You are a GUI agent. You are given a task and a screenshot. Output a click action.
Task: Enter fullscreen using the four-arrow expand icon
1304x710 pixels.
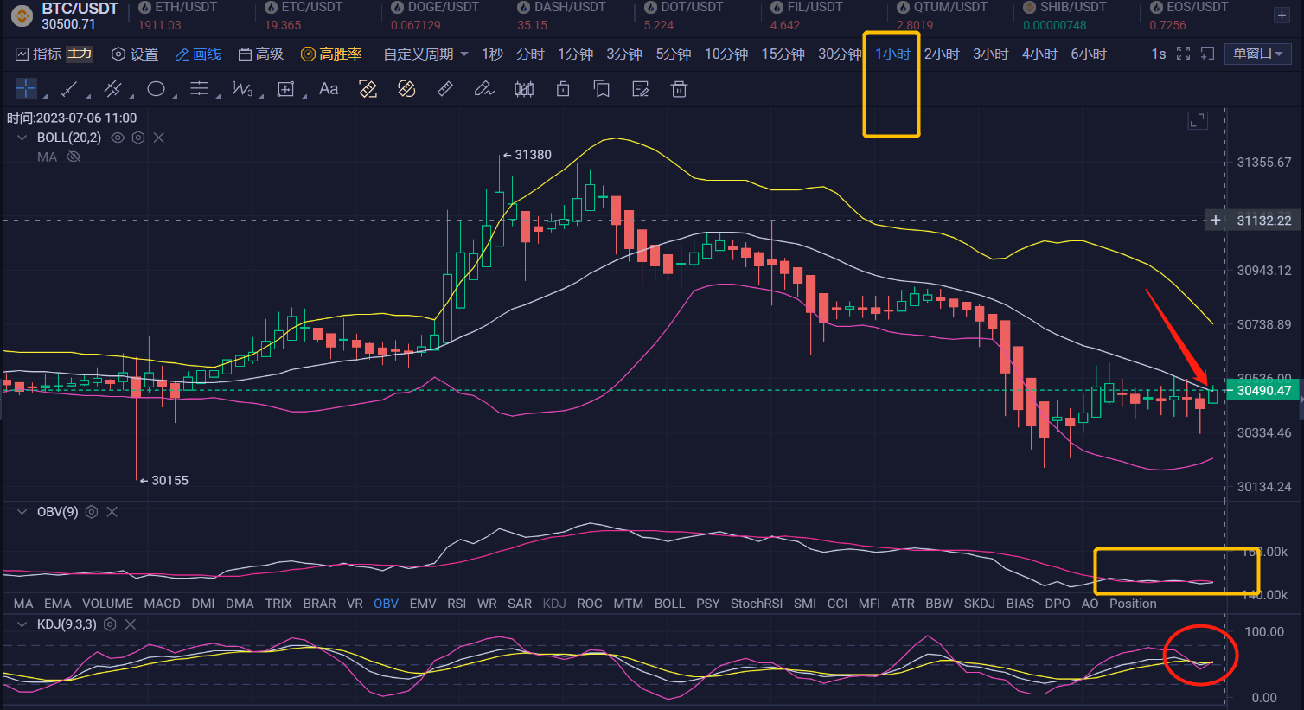[1183, 54]
